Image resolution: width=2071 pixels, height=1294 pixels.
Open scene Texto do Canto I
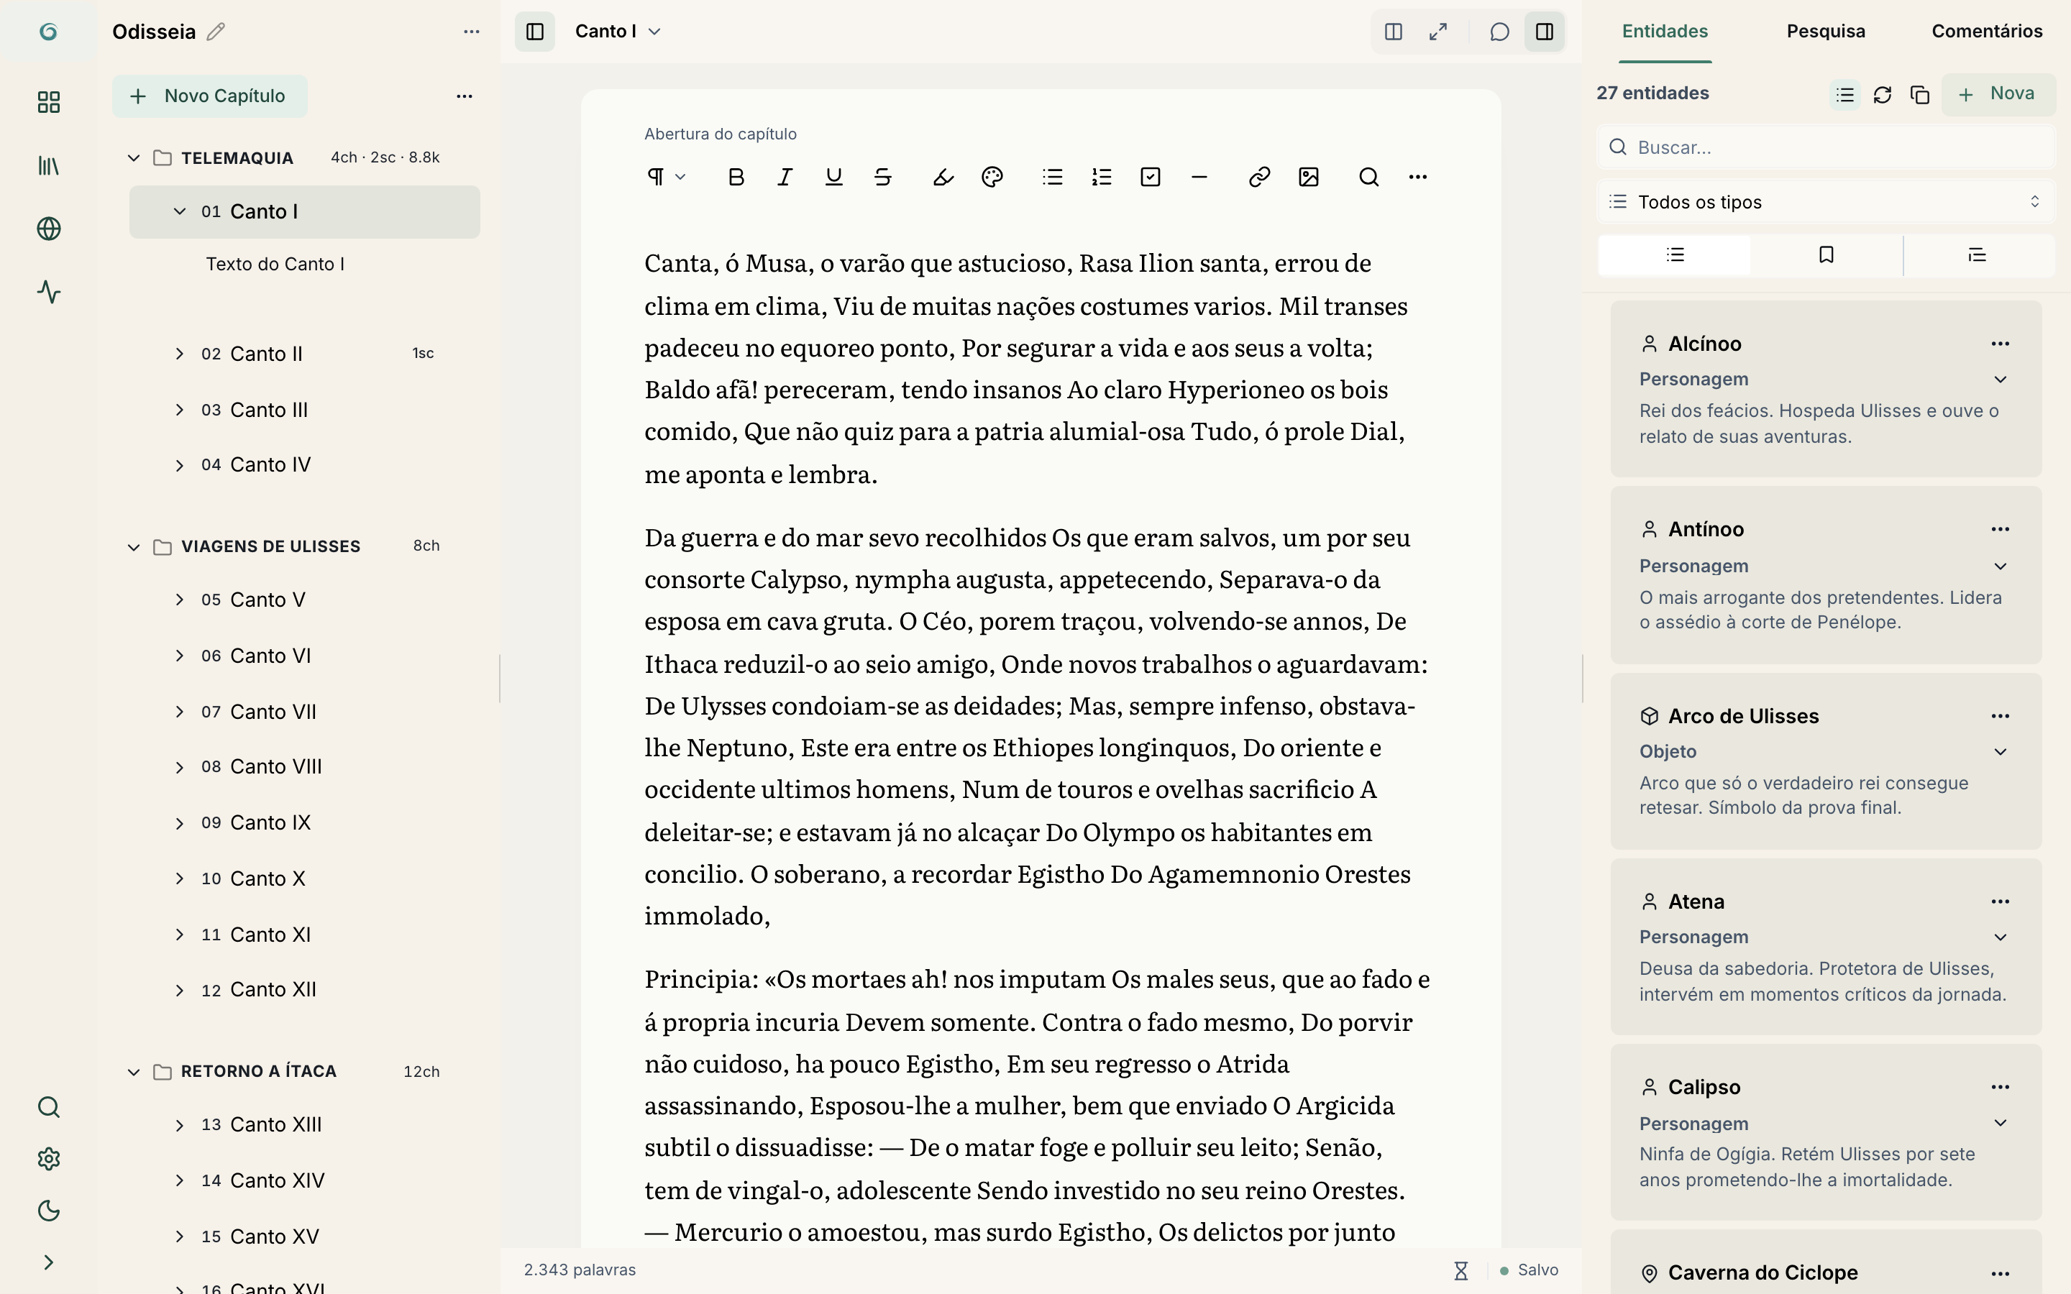(275, 265)
